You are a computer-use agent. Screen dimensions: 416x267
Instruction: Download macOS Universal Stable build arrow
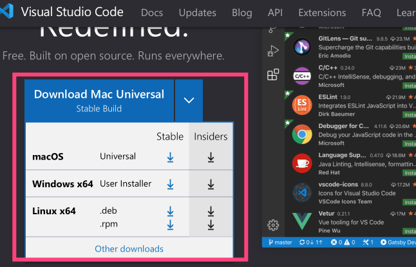tap(170, 158)
